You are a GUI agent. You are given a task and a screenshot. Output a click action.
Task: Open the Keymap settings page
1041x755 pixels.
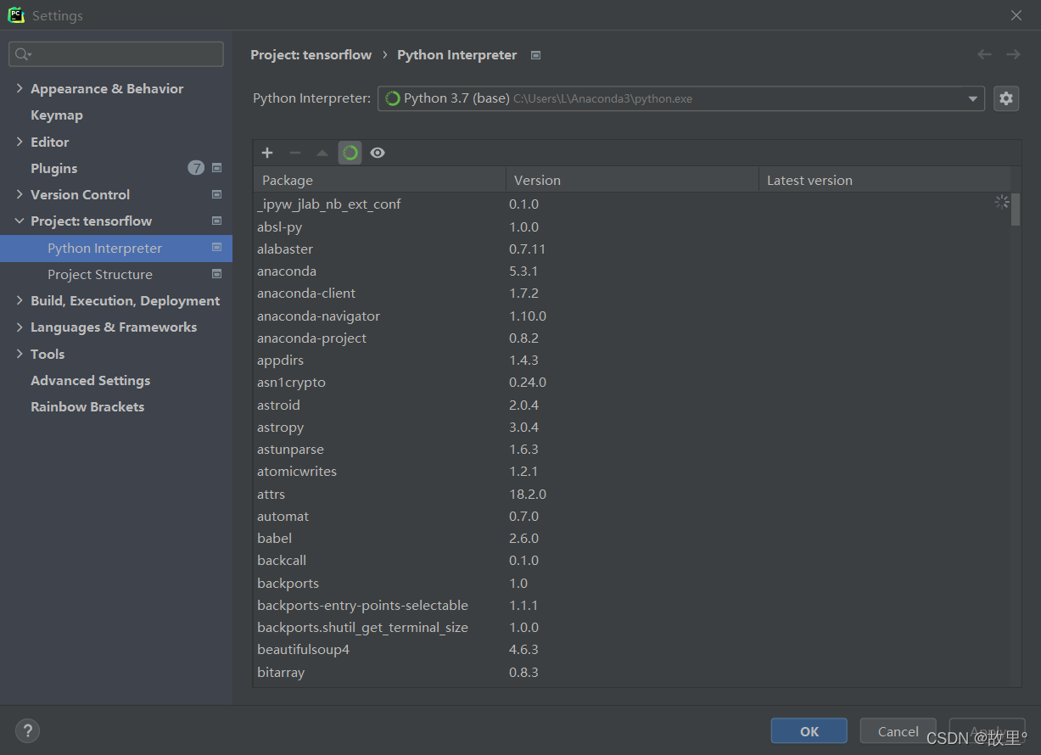click(x=57, y=115)
